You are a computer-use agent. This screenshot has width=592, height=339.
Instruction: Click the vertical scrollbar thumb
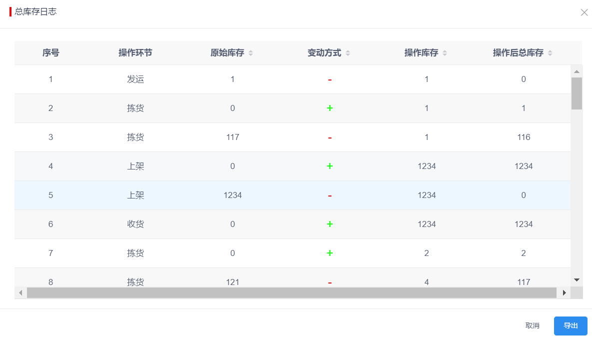click(x=577, y=93)
